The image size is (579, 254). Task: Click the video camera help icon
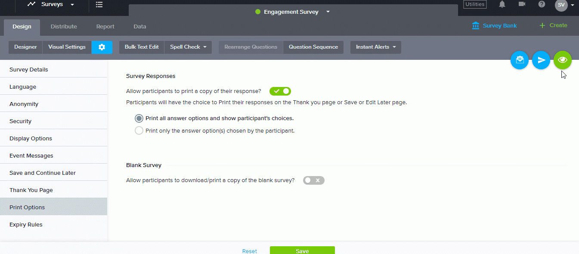point(522,4)
